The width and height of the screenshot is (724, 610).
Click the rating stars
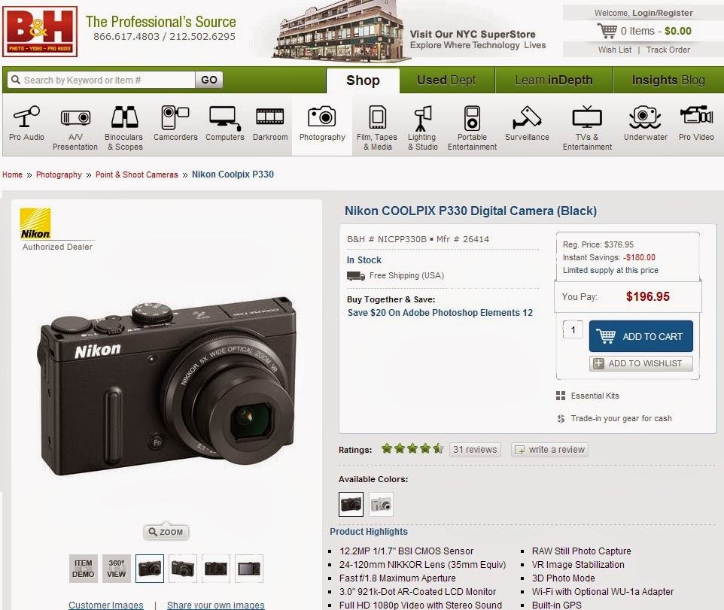click(x=412, y=448)
